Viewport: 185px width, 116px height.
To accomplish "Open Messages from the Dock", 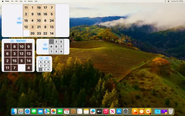I will pyautogui.click(x=34, y=111).
